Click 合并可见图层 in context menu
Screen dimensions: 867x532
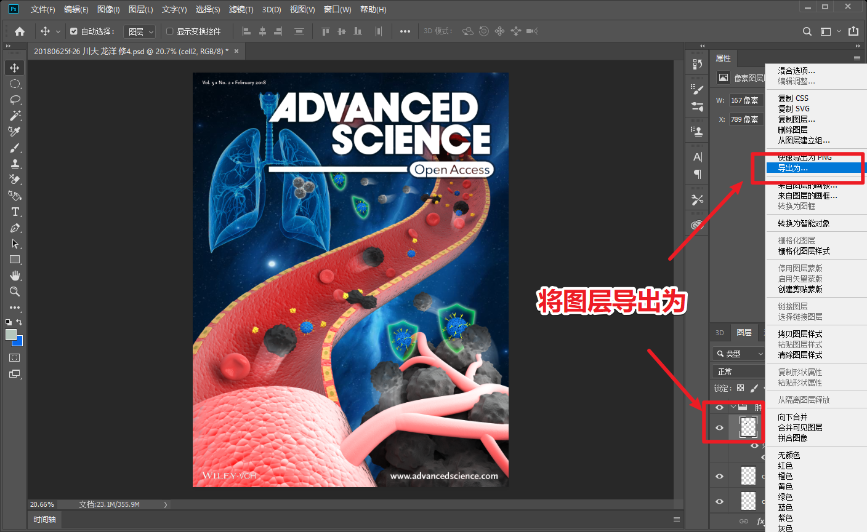[x=800, y=427]
